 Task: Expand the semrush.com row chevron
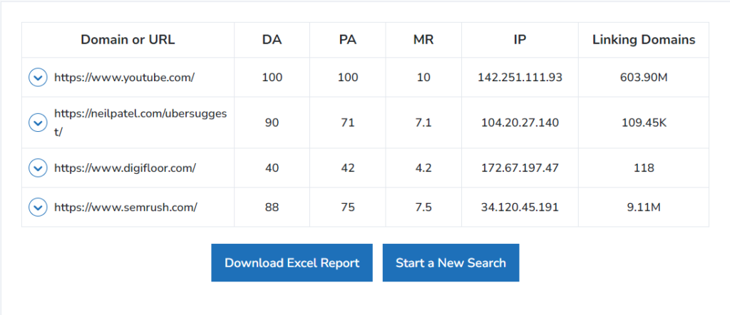38,207
